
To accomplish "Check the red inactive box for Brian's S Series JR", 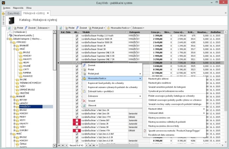I will click(77, 124).
